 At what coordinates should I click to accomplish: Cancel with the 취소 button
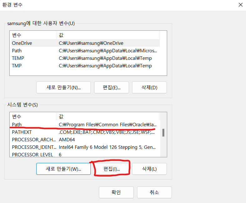154,192
